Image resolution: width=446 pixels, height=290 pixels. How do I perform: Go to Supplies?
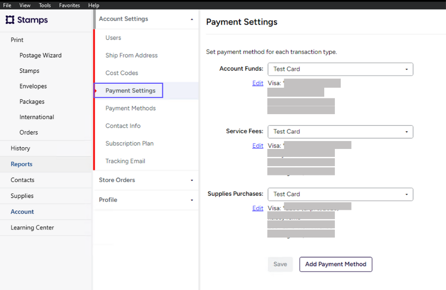point(22,196)
